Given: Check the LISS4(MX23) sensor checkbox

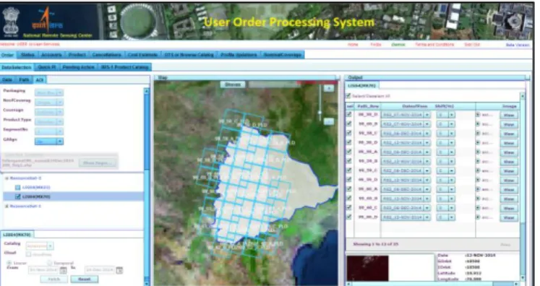Looking at the screenshot, I should (17, 187).
